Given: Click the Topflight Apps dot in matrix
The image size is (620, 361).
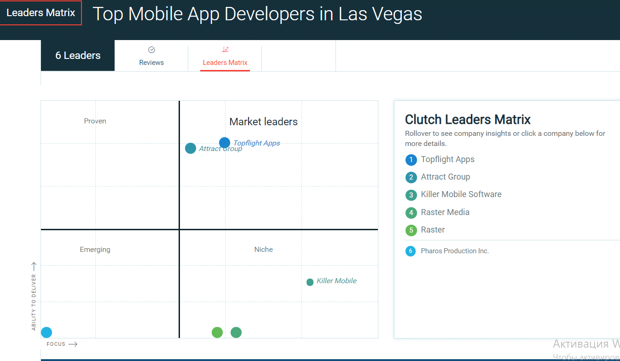Looking at the screenshot, I should coord(225,143).
